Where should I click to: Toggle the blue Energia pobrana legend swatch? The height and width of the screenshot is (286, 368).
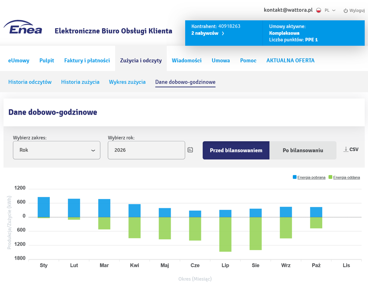click(295, 177)
